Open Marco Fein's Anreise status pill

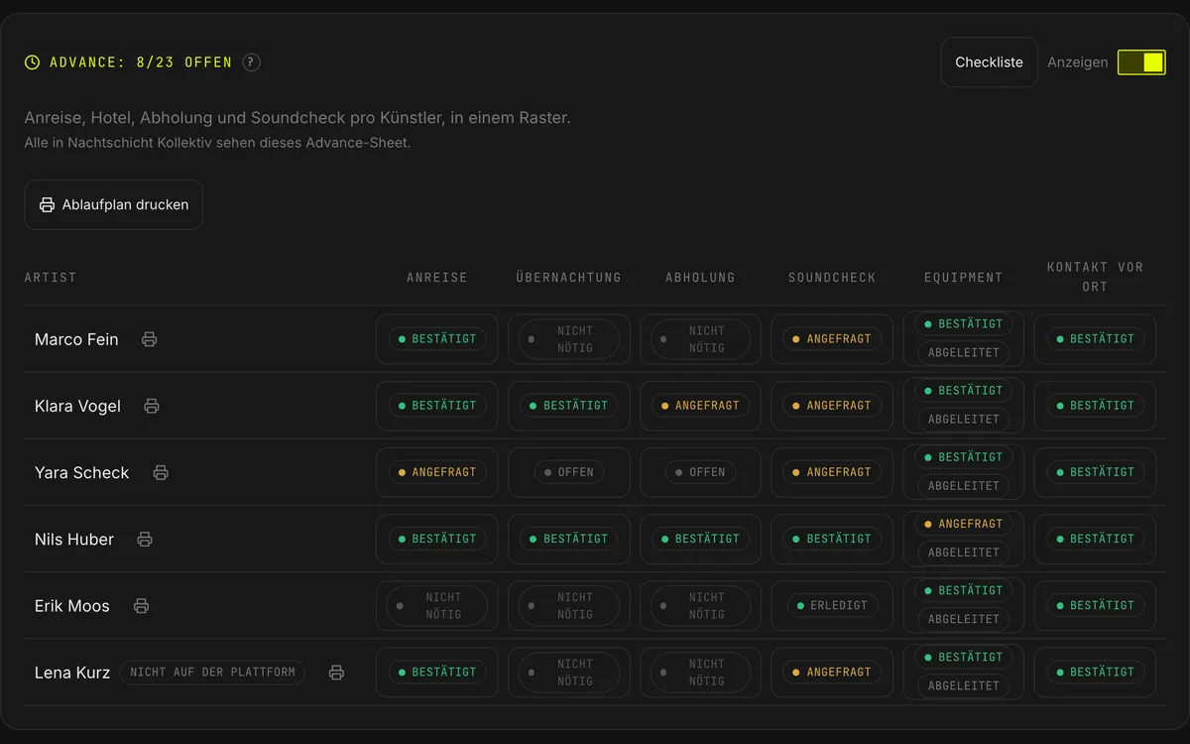(436, 339)
